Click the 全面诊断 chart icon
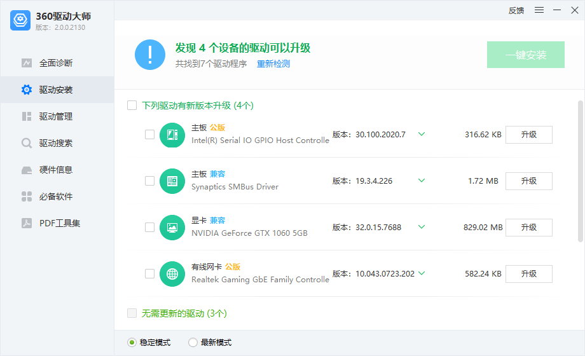The width and height of the screenshot is (585, 356). click(x=27, y=63)
